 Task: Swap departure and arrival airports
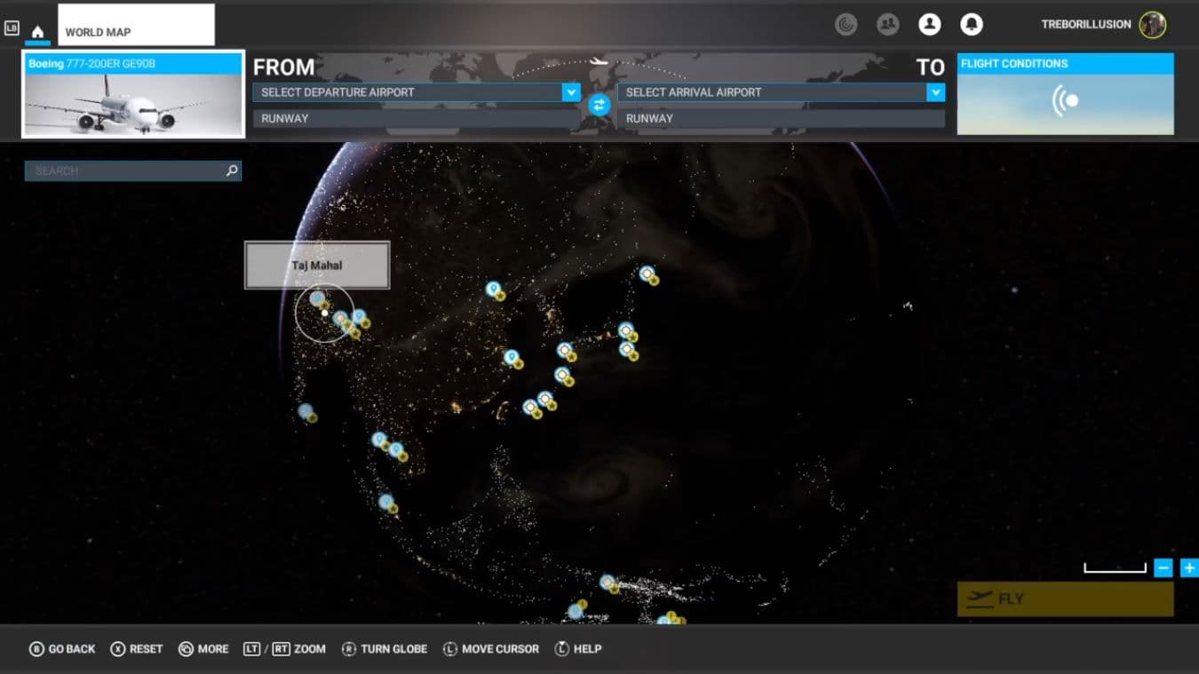pyautogui.click(x=599, y=105)
